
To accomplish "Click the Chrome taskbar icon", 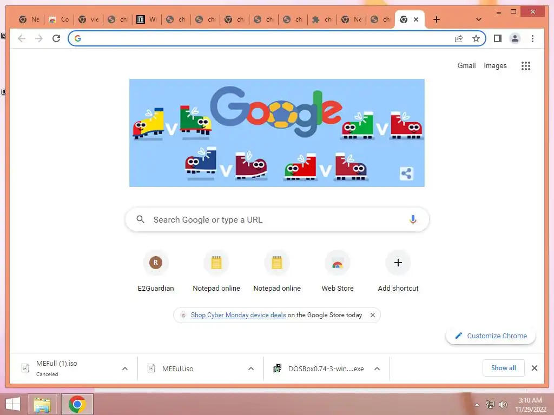I will click(77, 404).
